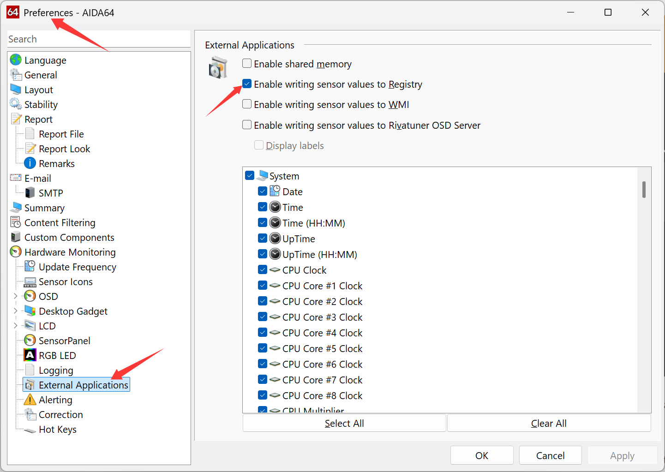This screenshot has height=472, width=665.
Task: Cancel the Preferences dialog
Action: coord(551,455)
